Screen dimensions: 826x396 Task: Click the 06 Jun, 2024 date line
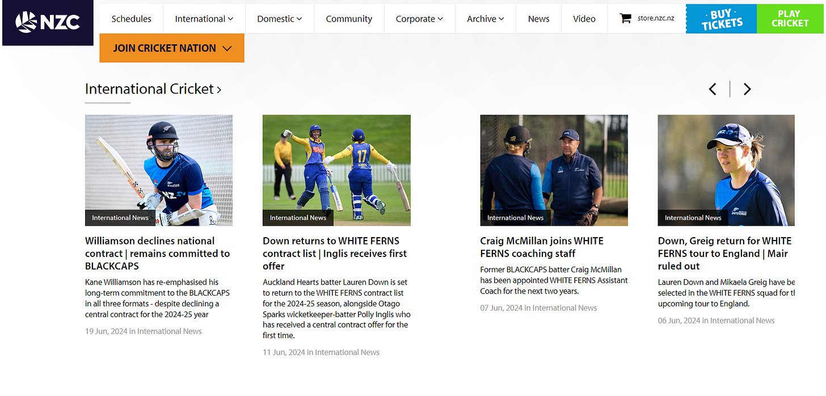point(716,321)
